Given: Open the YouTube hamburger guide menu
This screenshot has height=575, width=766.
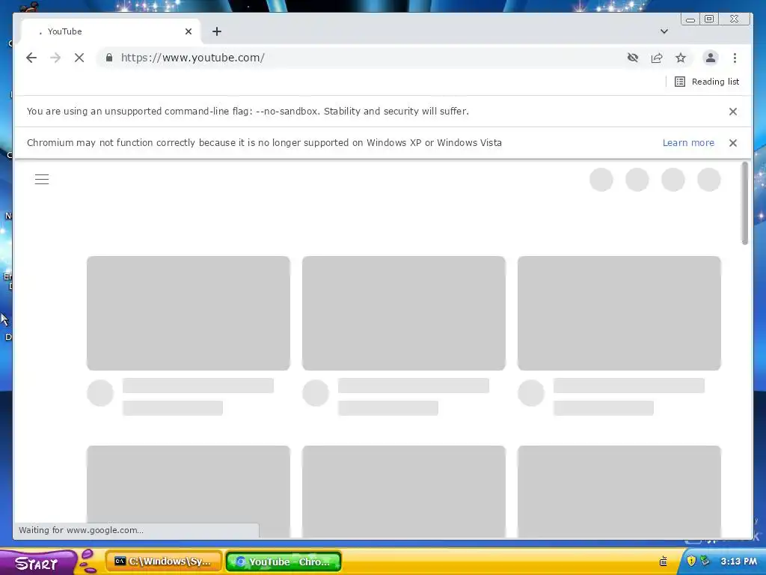Looking at the screenshot, I should (x=42, y=180).
